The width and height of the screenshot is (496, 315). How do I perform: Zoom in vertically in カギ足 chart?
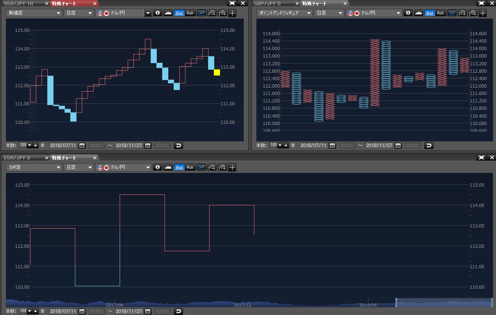pos(222,167)
